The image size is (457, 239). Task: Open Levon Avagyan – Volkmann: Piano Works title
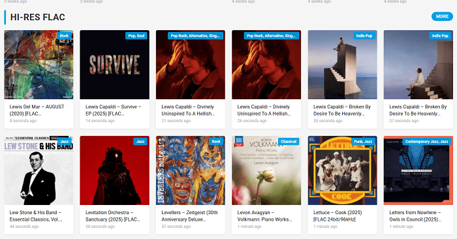pos(264,216)
